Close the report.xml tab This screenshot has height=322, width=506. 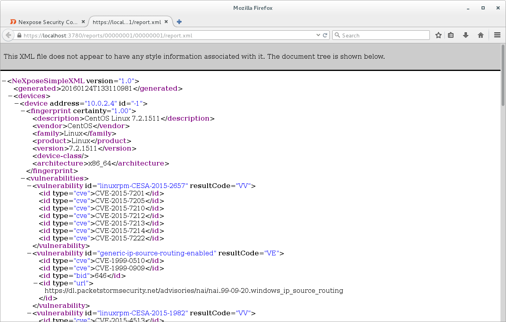[x=166, y=22]
